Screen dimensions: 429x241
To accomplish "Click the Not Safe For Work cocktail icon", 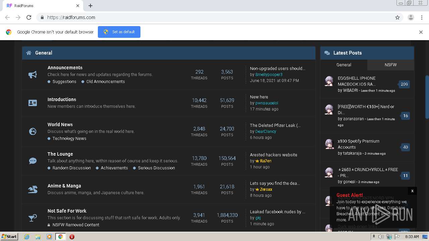I will pos(33,218).
